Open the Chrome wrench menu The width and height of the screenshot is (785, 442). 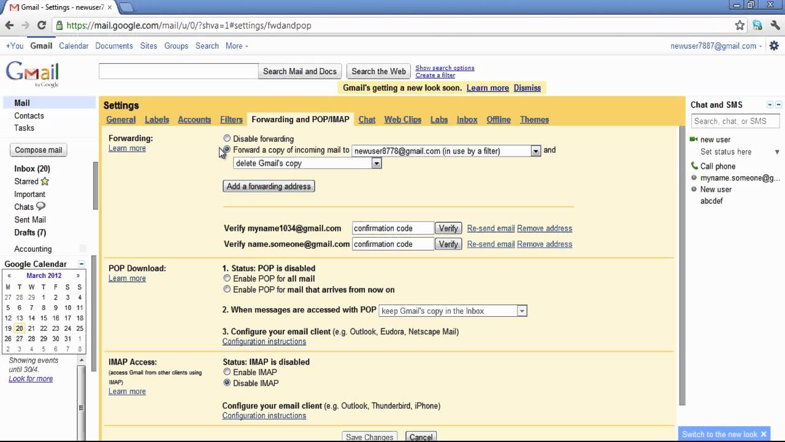tap(775, 25)
